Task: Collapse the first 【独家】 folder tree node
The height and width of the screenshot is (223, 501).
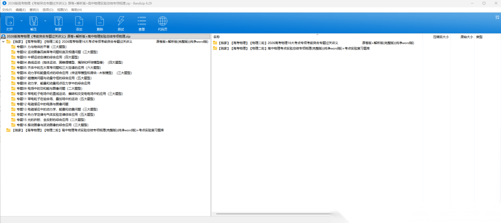Action: coord(3,42)
